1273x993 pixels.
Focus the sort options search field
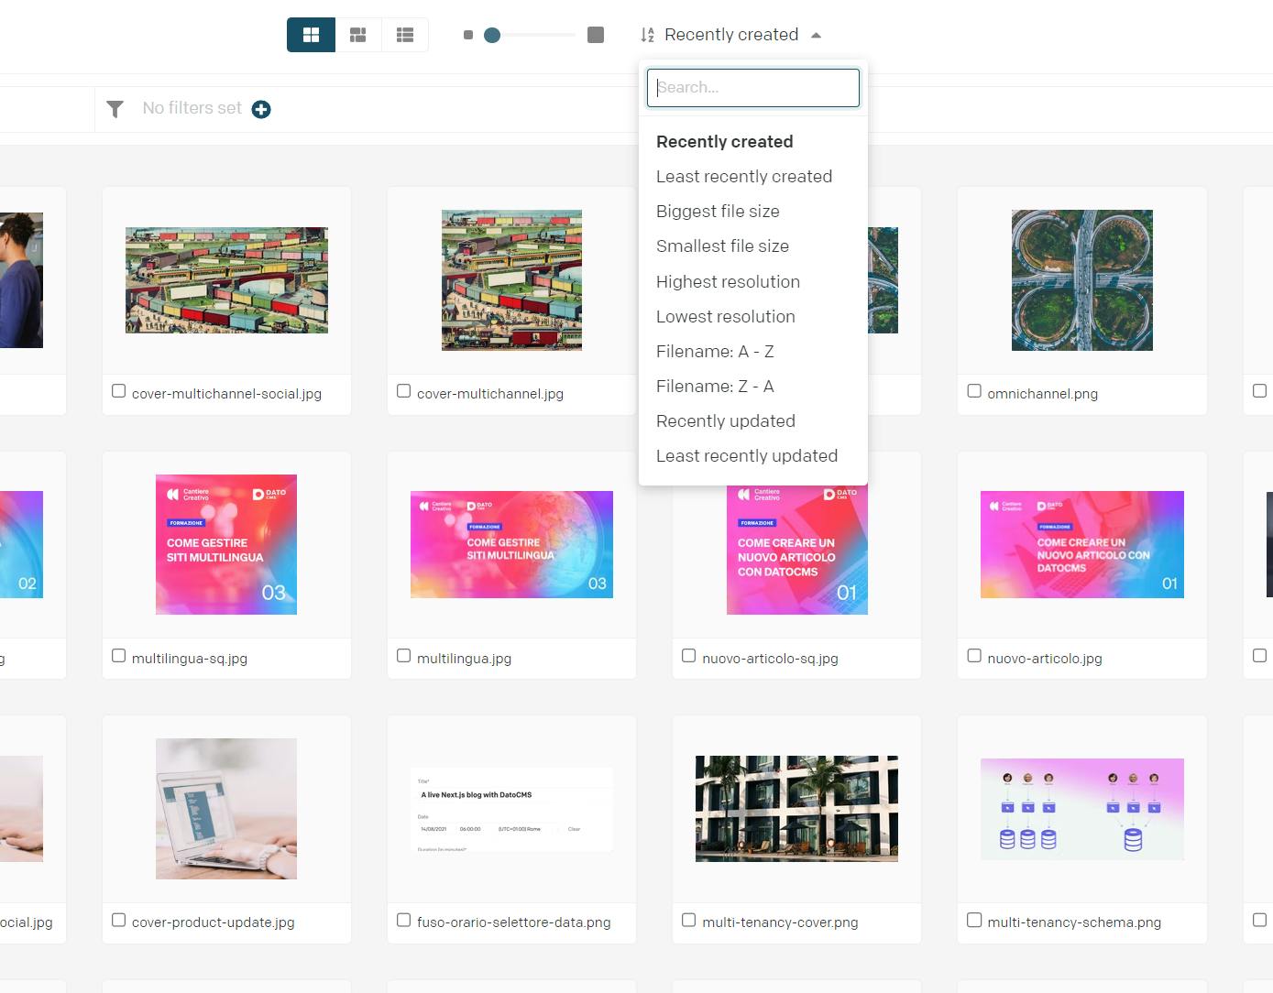(753, 88)
